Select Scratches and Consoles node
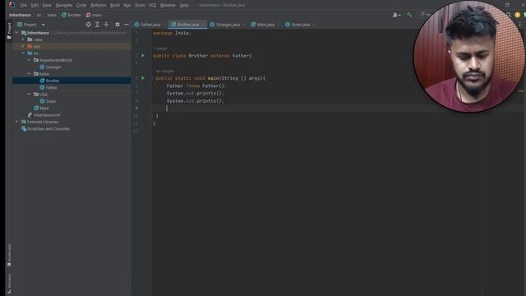This screenshot has width=526, height=296. (x=45, y=129)
